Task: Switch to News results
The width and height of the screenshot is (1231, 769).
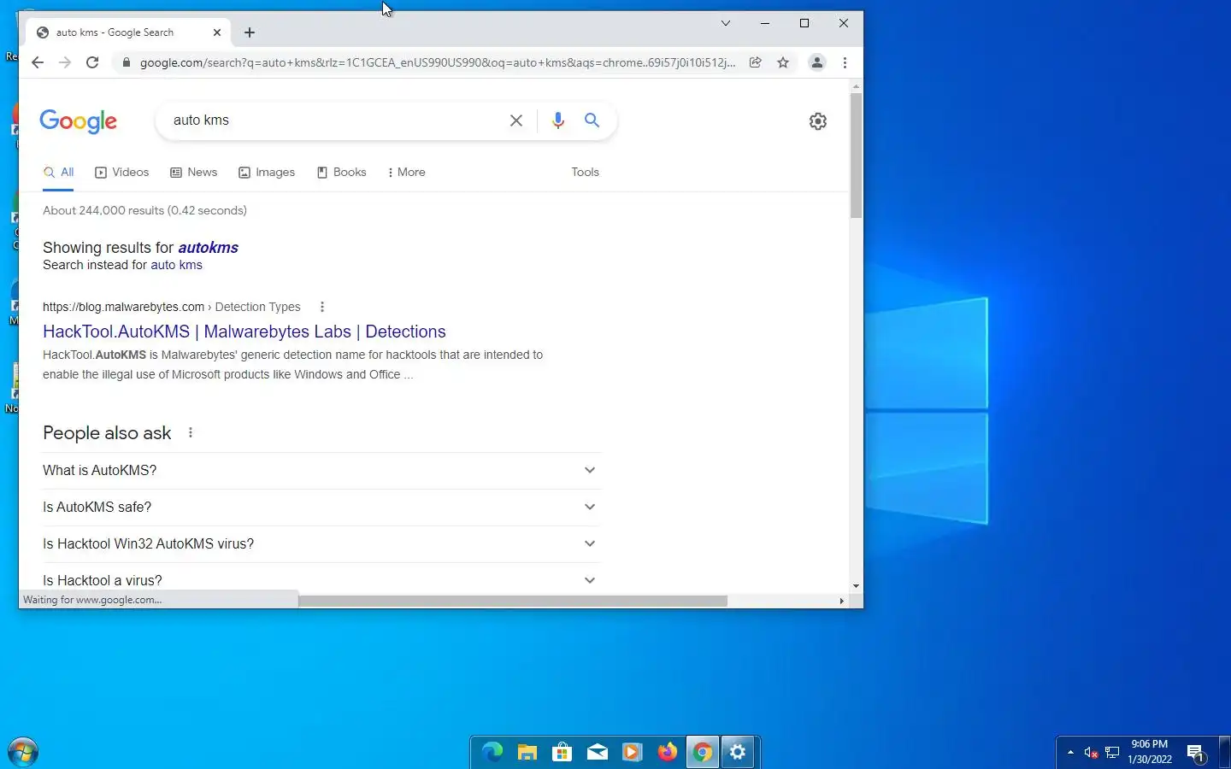Action: tap(194, 172)
